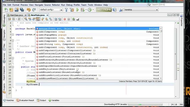Screen dimensions: 190x107
Task: Click the New Project toolbar icon
Action: 11,10
